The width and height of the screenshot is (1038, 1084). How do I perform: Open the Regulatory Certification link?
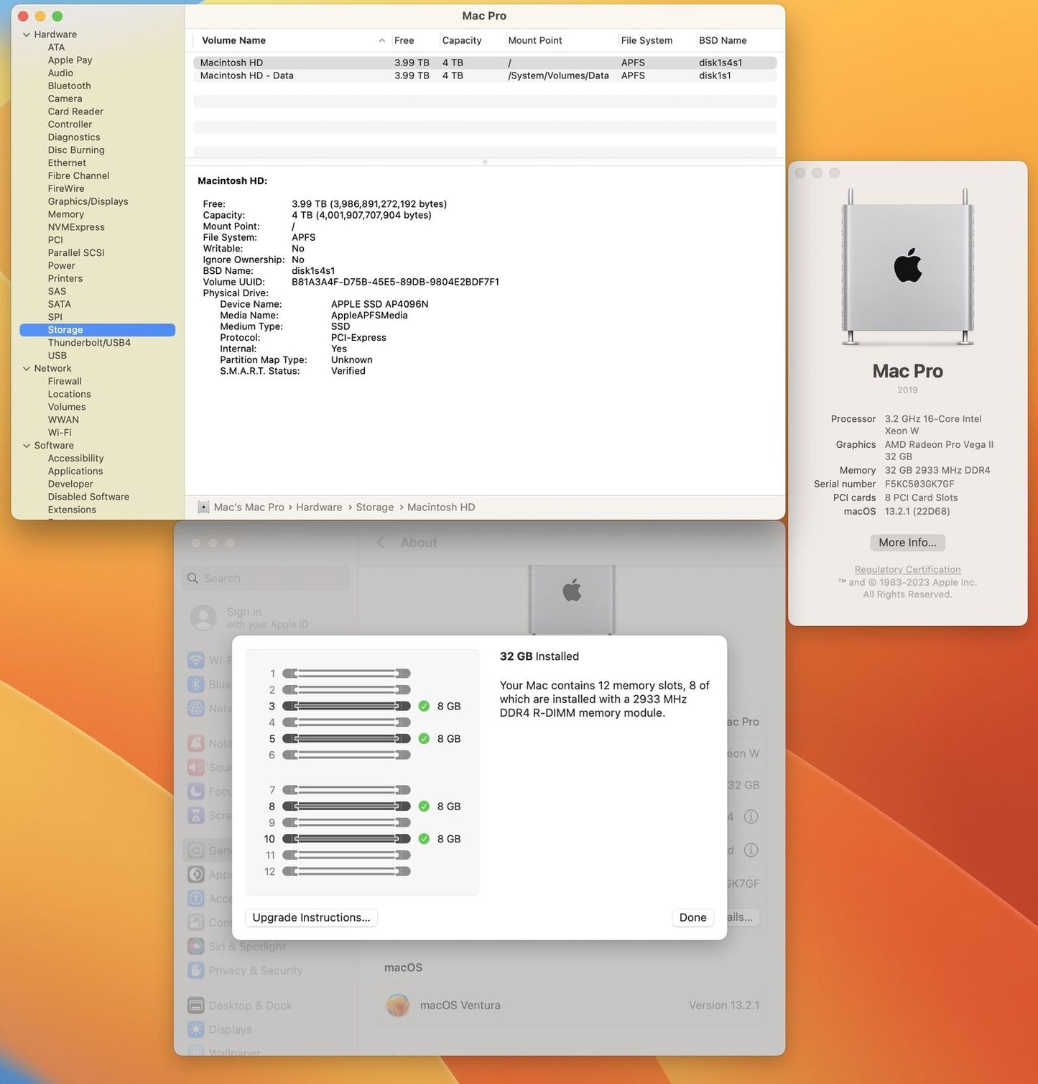tap(907, 570)
